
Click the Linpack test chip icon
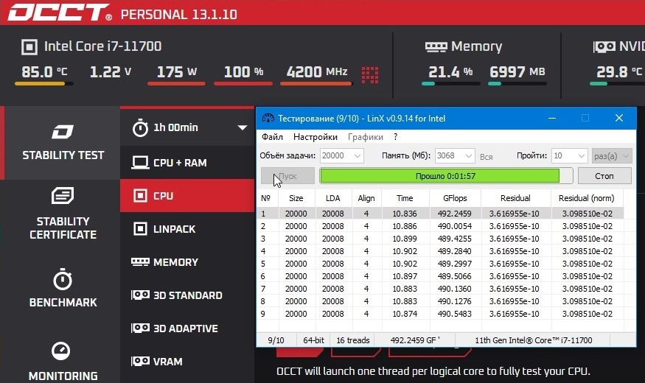tap(140, 228)
